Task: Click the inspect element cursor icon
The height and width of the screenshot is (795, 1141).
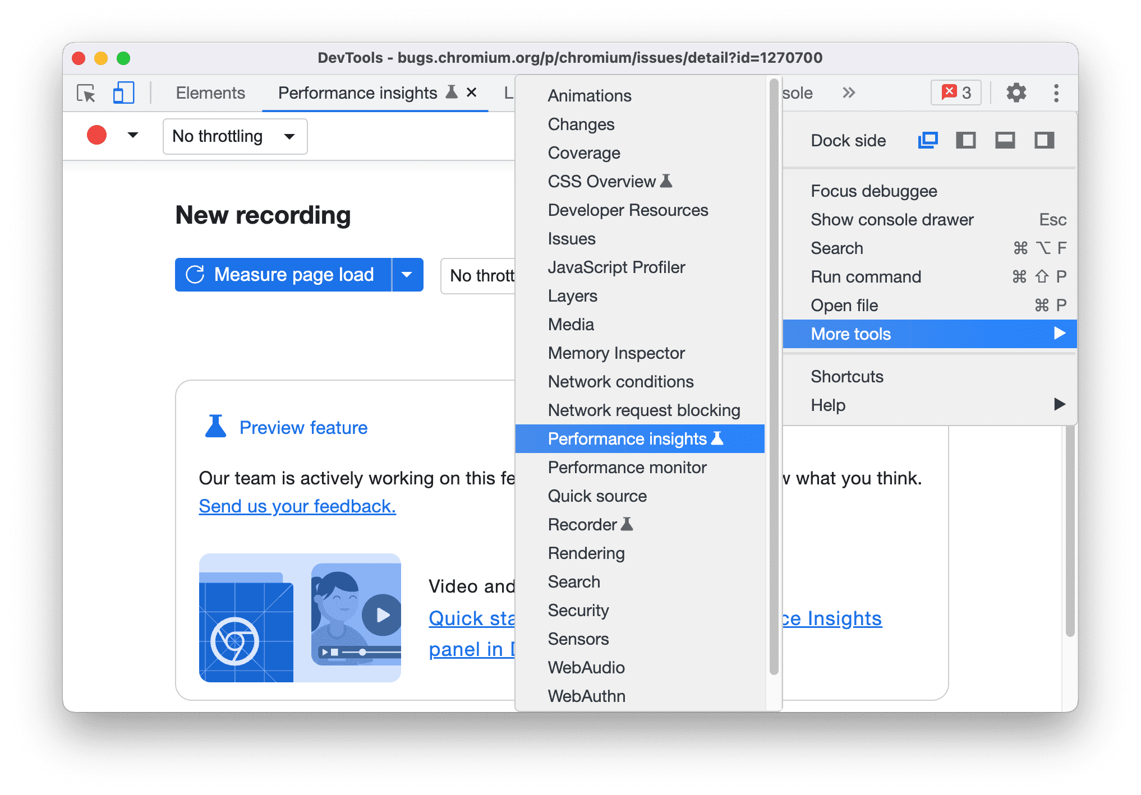Action: [85, 94]
